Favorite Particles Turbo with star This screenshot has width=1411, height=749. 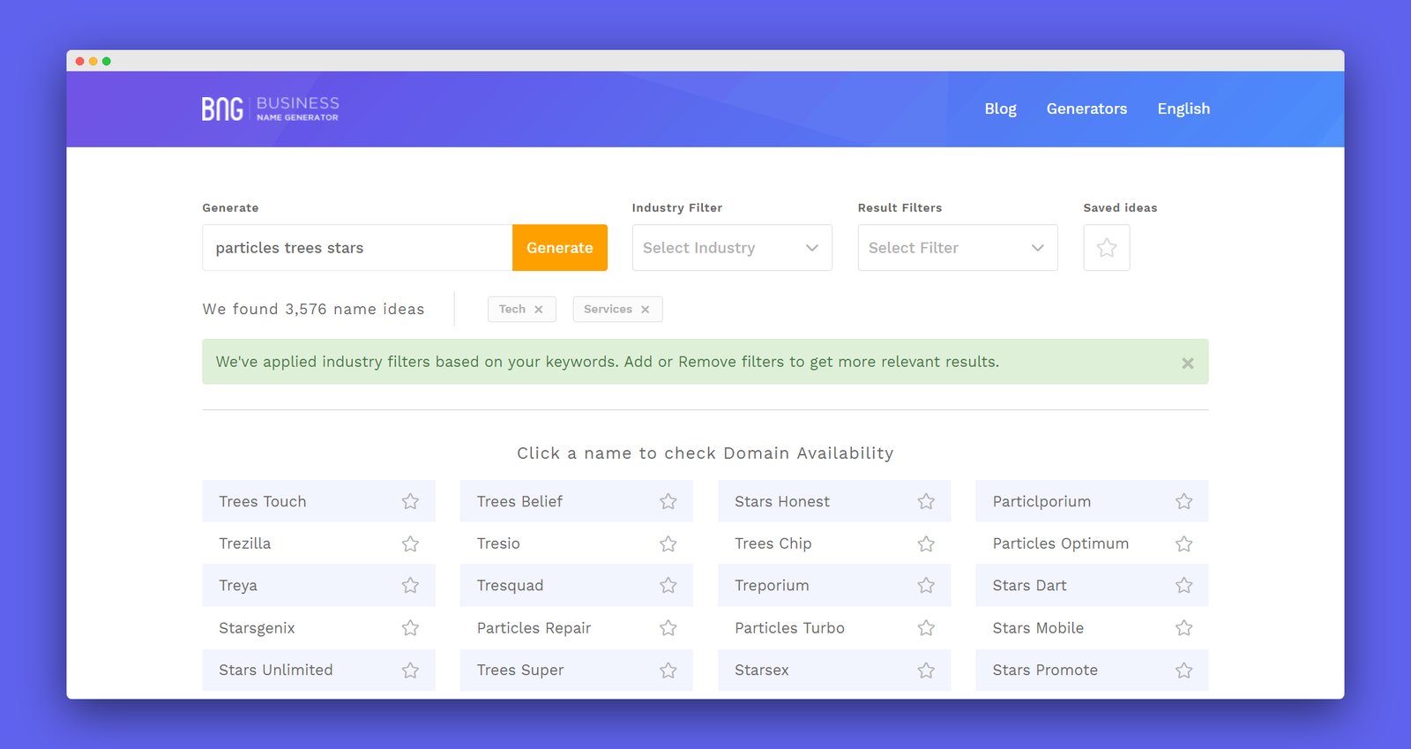coord(926,627)
